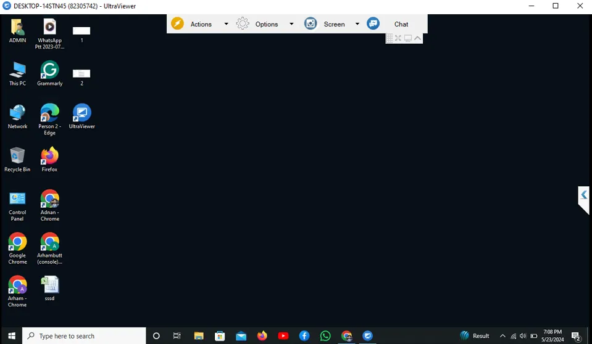The height and width of the screenshot is (344, 592).
Task: Open the Wi-Fi network tray icon
Action: [x=514, y=336]
